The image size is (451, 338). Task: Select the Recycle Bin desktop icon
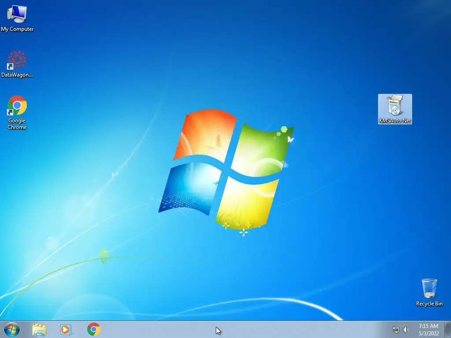pos(429,292)
